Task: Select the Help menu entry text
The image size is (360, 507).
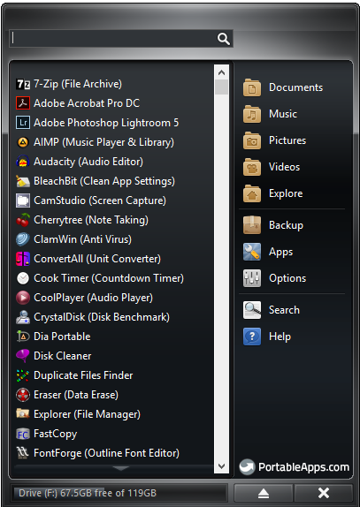Action: [x=280, y=337]
